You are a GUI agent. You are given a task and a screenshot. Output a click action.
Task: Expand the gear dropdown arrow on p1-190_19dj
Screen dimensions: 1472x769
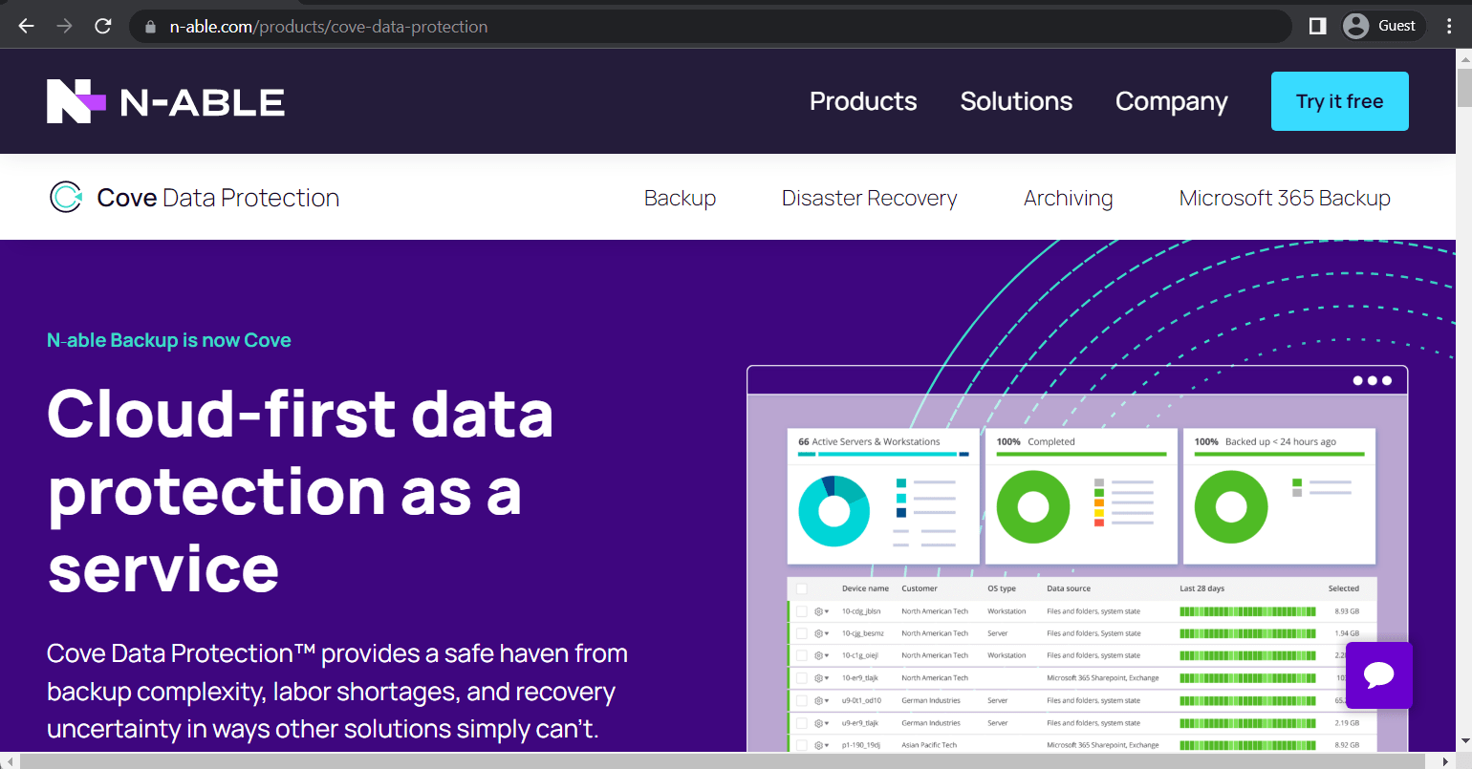pyautogui.click(x=826, y=745)
